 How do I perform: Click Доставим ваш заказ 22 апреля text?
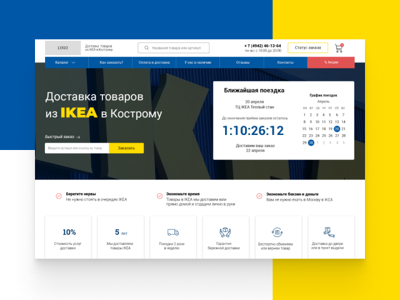[255, 148]
